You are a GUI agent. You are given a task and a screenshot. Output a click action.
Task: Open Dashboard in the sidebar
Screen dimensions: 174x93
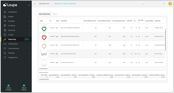coord(12,12)
